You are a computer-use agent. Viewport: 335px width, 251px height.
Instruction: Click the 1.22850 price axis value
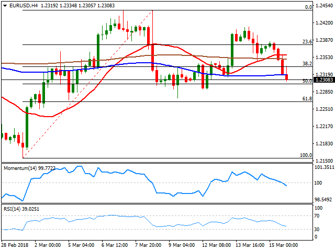[x=324, y=92]
